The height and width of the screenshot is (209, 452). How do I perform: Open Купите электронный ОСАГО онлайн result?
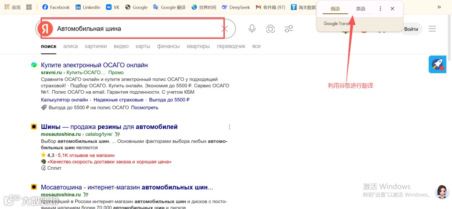pyautogui.click(x=94, y=65)
